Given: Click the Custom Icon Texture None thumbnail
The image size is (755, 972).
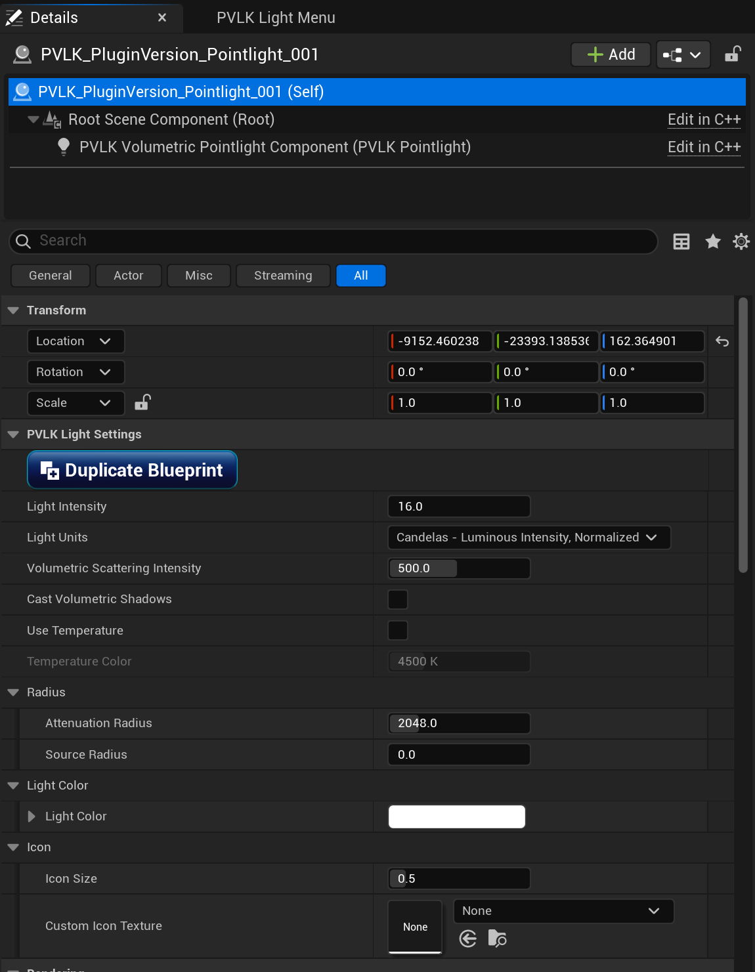Looking at the screenshot, I should pyautogui.click(x=415, y=927).
